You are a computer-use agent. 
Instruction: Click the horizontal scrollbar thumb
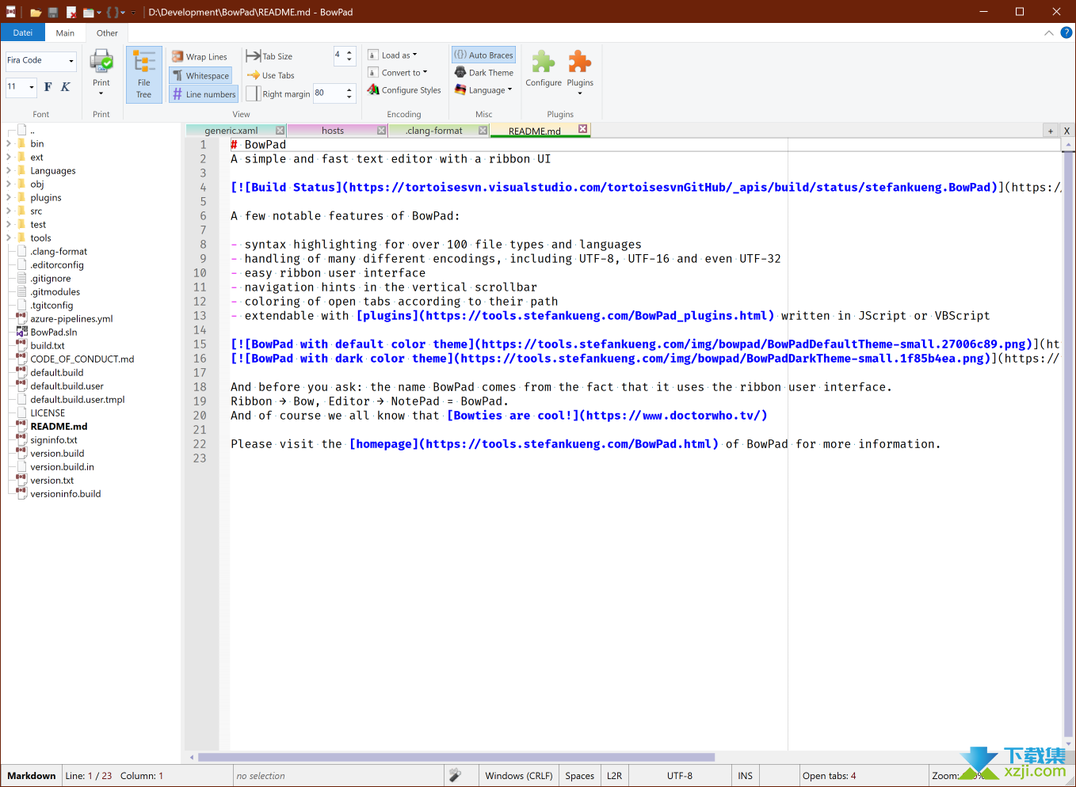[456, 758]
